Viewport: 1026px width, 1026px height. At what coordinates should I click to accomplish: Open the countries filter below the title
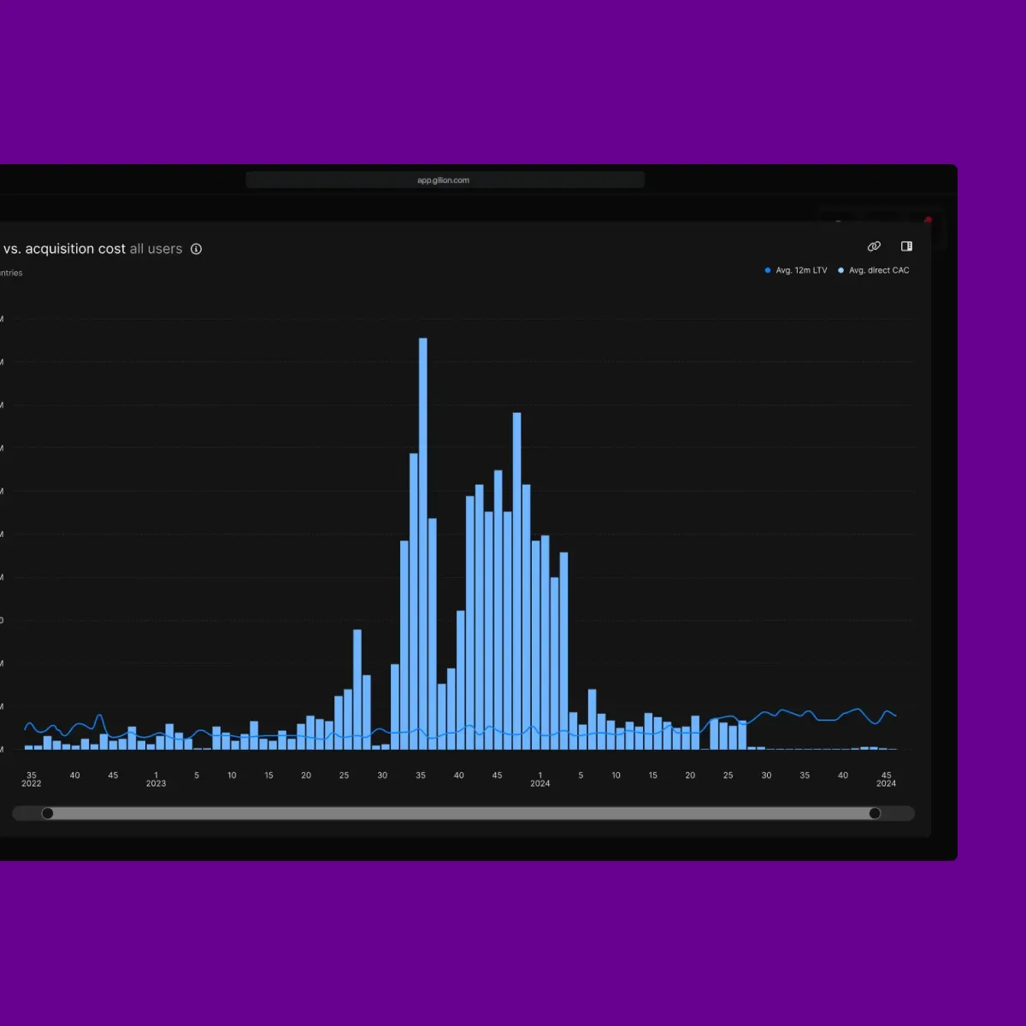[x=11, y=273]
